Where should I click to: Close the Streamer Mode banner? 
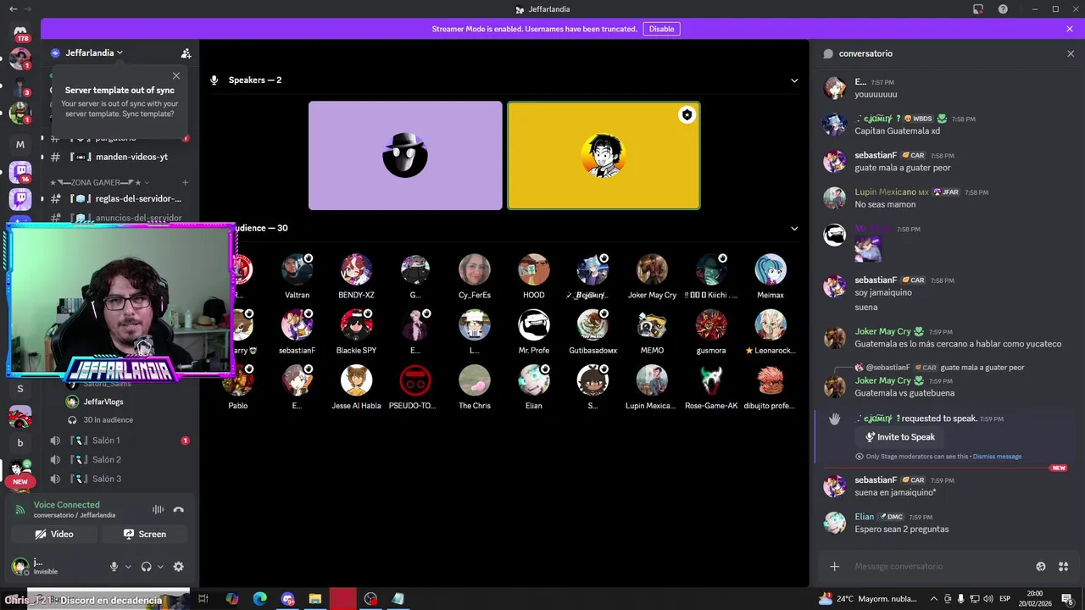(1070, 29)
